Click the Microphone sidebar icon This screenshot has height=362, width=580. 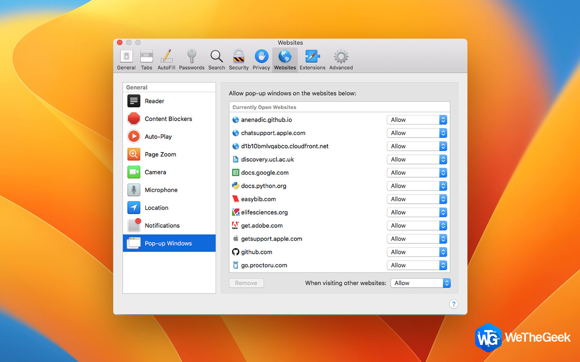point(134,190)
